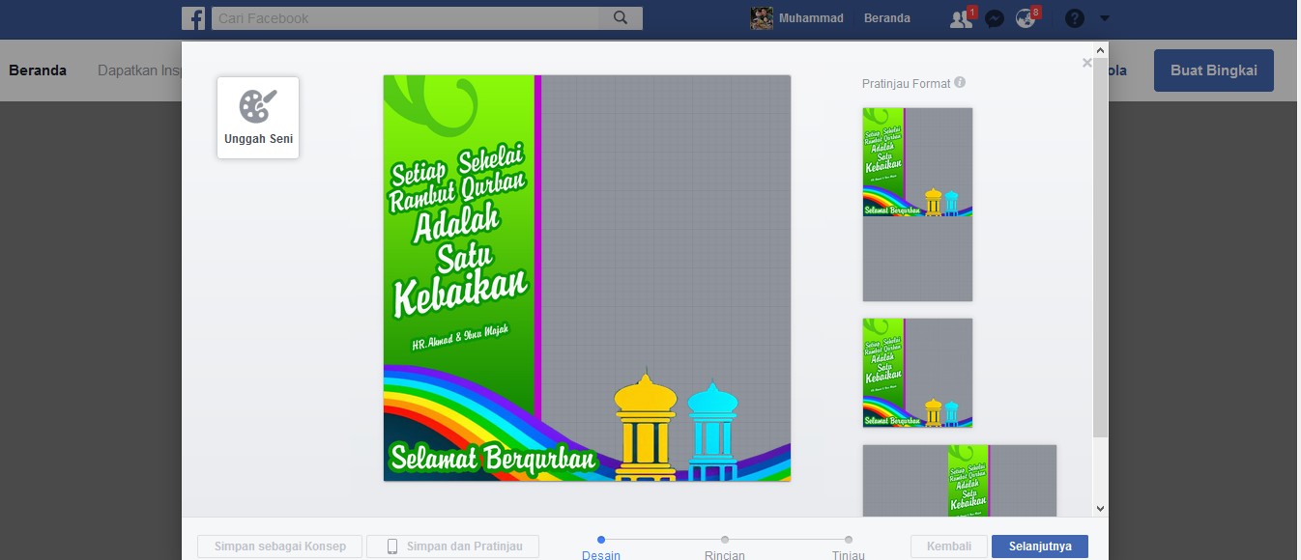Open the Help question mark icon
Image resolution: width=1301 pixels, height=560 pixels.
point(1074,17)
